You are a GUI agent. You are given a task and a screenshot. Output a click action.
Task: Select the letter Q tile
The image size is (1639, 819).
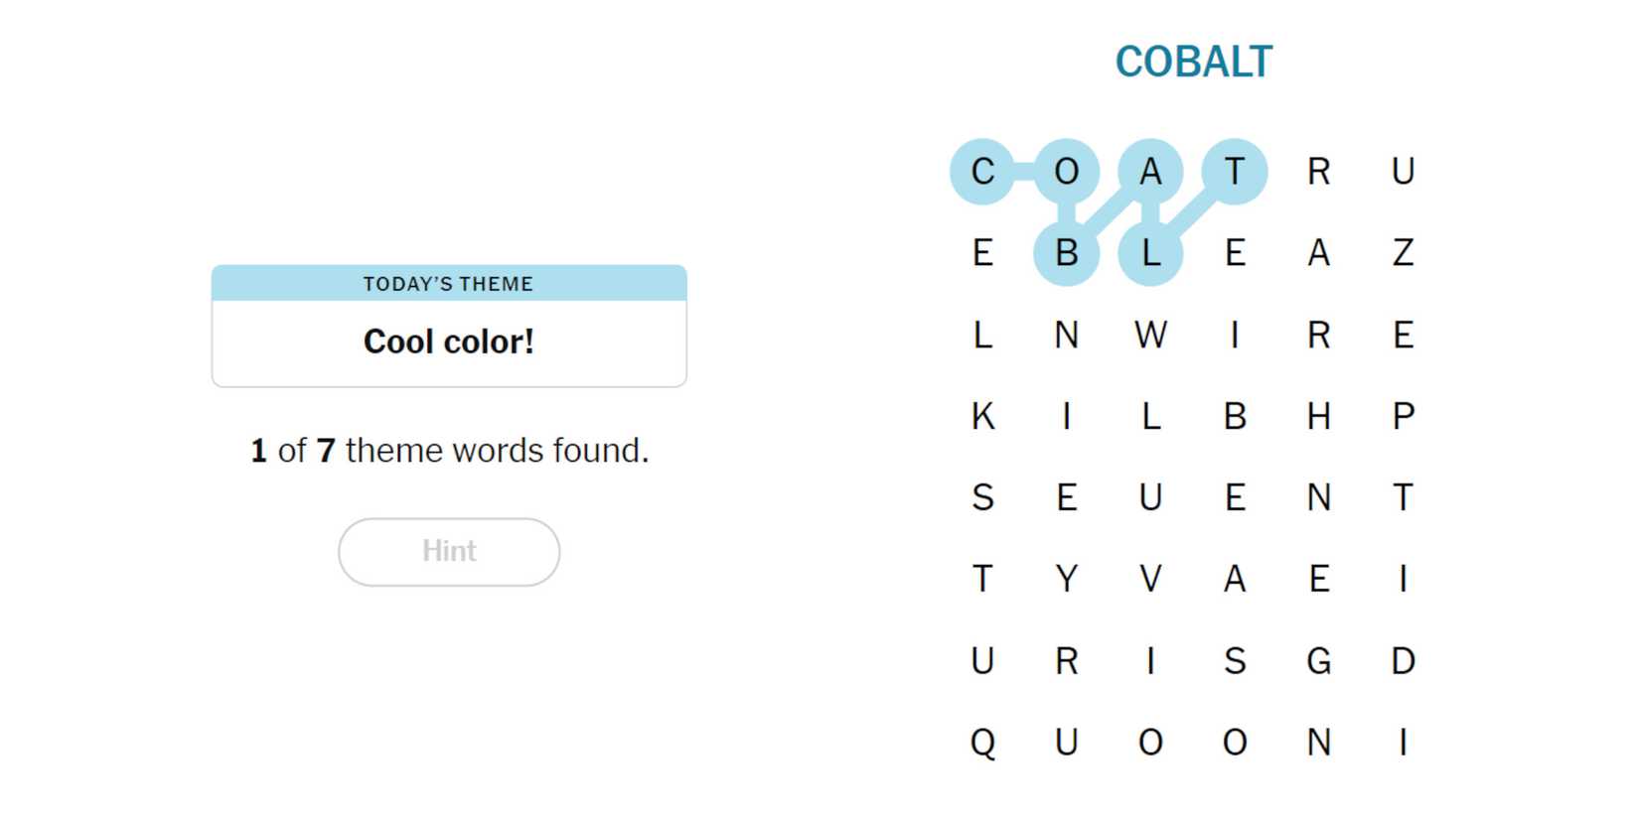click(x=982, y=742)
